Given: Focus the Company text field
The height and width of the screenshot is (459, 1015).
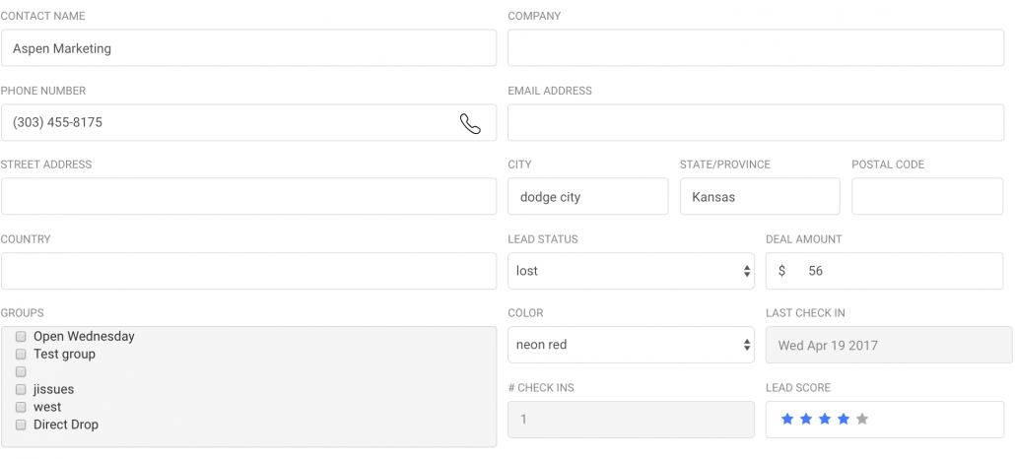Looking at the screenshot, I should click(x=755, y=48).
